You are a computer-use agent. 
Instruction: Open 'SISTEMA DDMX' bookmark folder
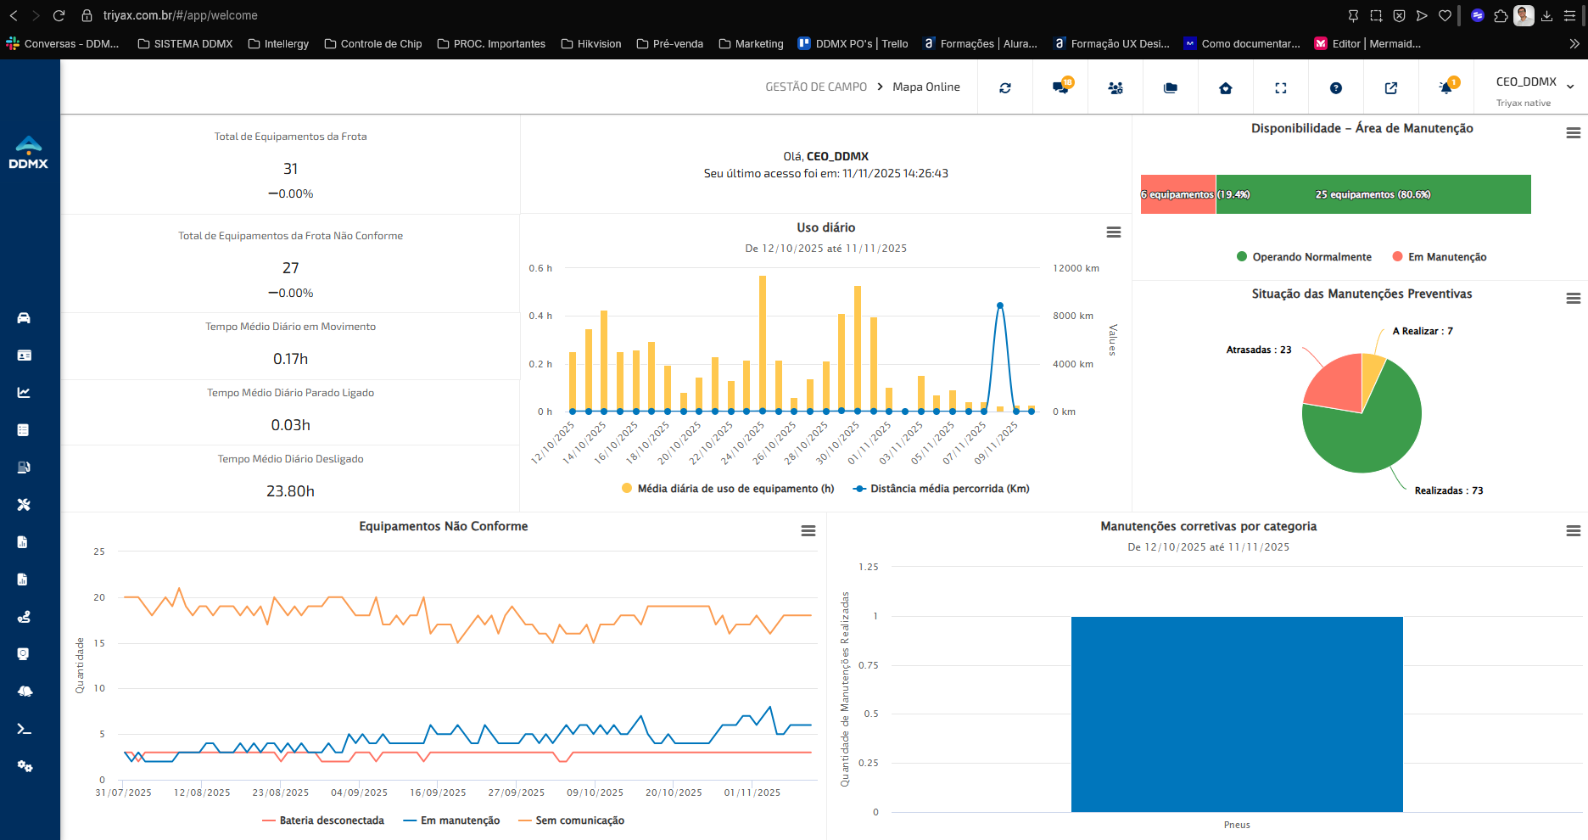[185, 43]
